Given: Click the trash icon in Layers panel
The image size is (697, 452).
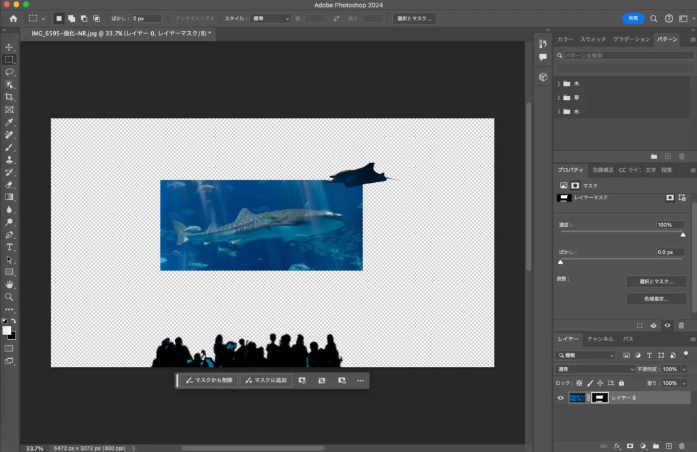Looking at the screenshot, I should click(x=681, y=446).
